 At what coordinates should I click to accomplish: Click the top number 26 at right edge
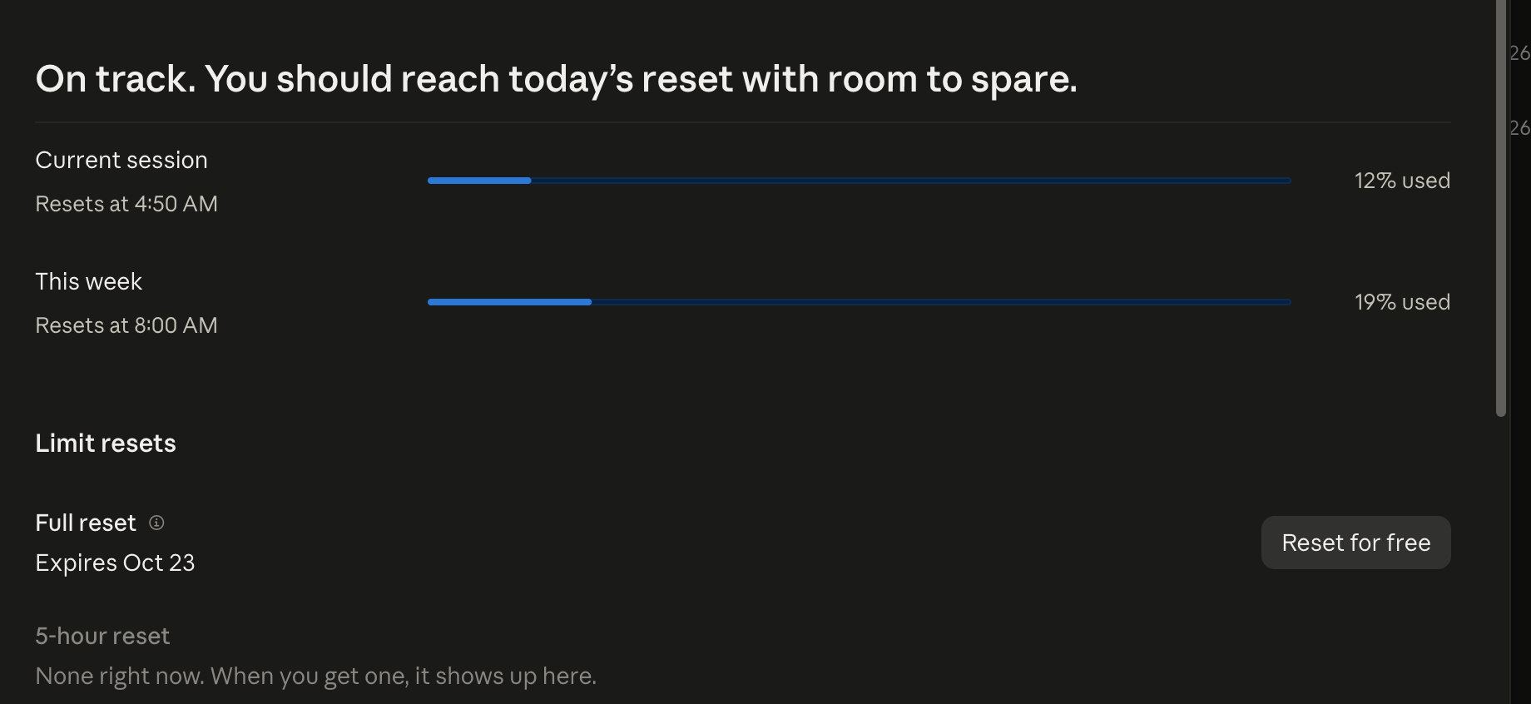pyautogui.click(x=1520, y=53)
